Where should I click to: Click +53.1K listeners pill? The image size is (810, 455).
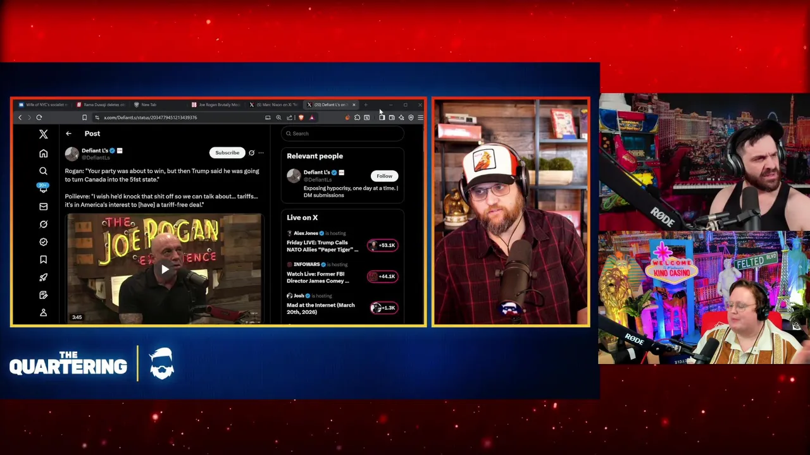[383, 245]
